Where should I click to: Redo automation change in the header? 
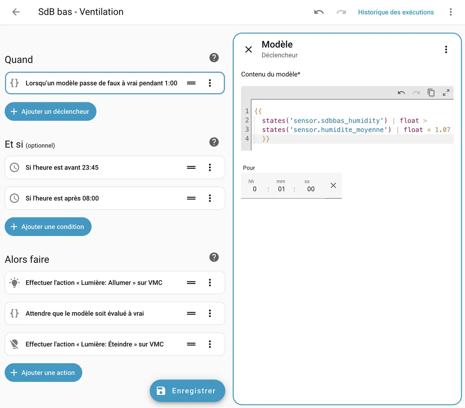click(x=341, y=12)
